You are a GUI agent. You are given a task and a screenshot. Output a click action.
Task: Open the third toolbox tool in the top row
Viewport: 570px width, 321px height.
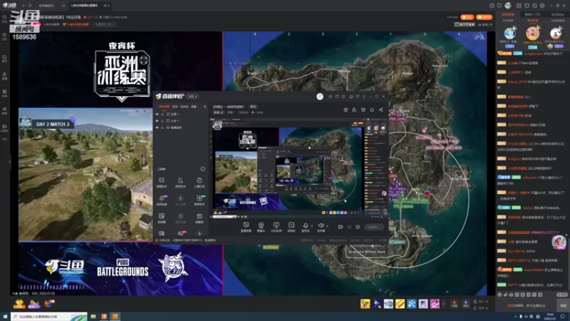(x=199, y=183)
